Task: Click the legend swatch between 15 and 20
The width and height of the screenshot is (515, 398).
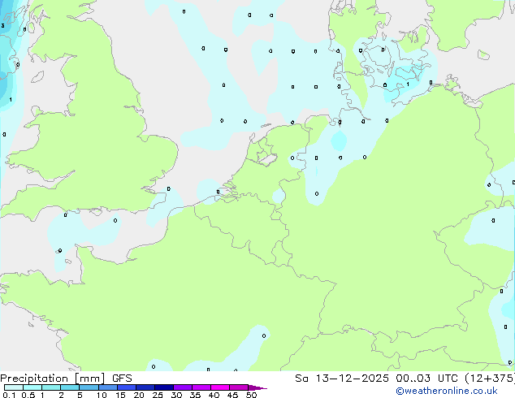Action: coord(127,387)
